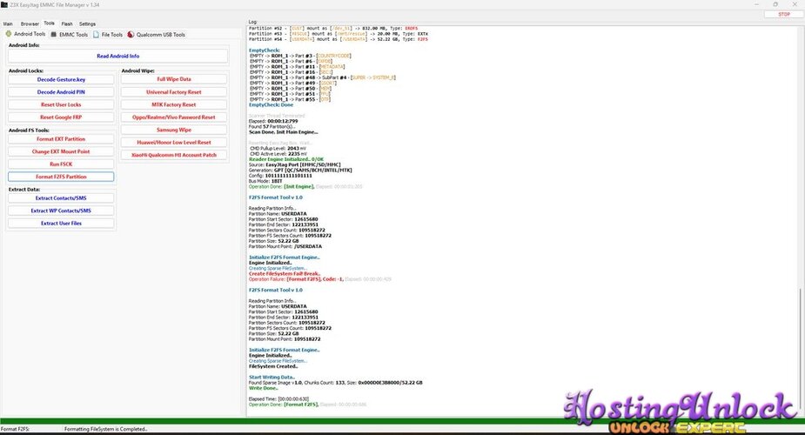Click 'Found 57 Partition(s)..' log line
Screen dimensions: 805x435
272,127
